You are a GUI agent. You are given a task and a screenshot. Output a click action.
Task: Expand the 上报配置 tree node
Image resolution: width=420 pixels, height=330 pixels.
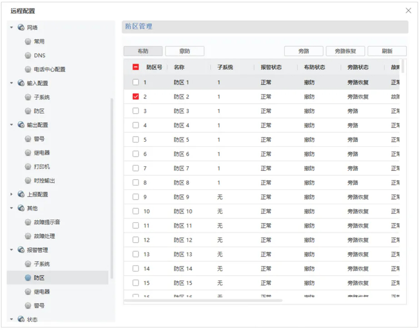pos(11,195)
